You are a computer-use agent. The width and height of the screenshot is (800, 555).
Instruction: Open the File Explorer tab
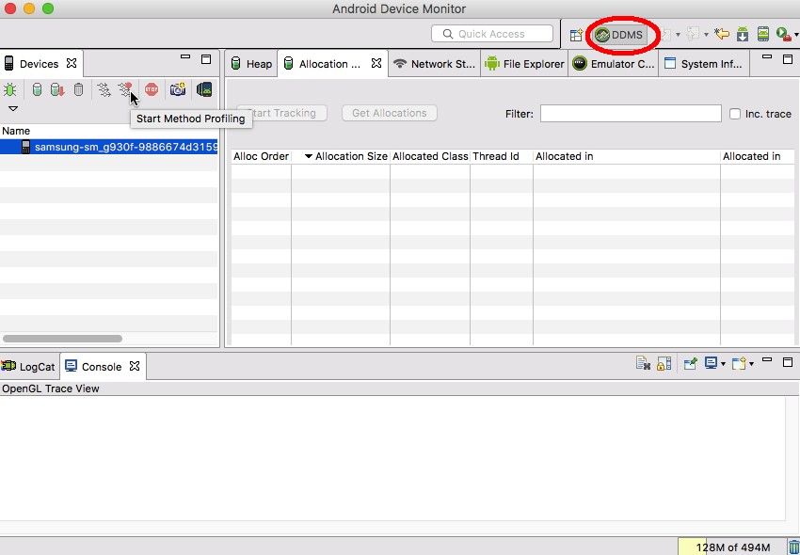(x=524, y=64)
